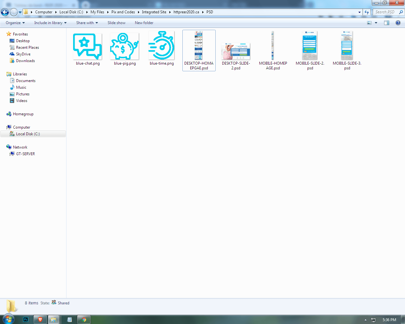The height and width of the screenshot is (324, 405).
Task: Open Photoshop from the taskbar
Action: 26,320
